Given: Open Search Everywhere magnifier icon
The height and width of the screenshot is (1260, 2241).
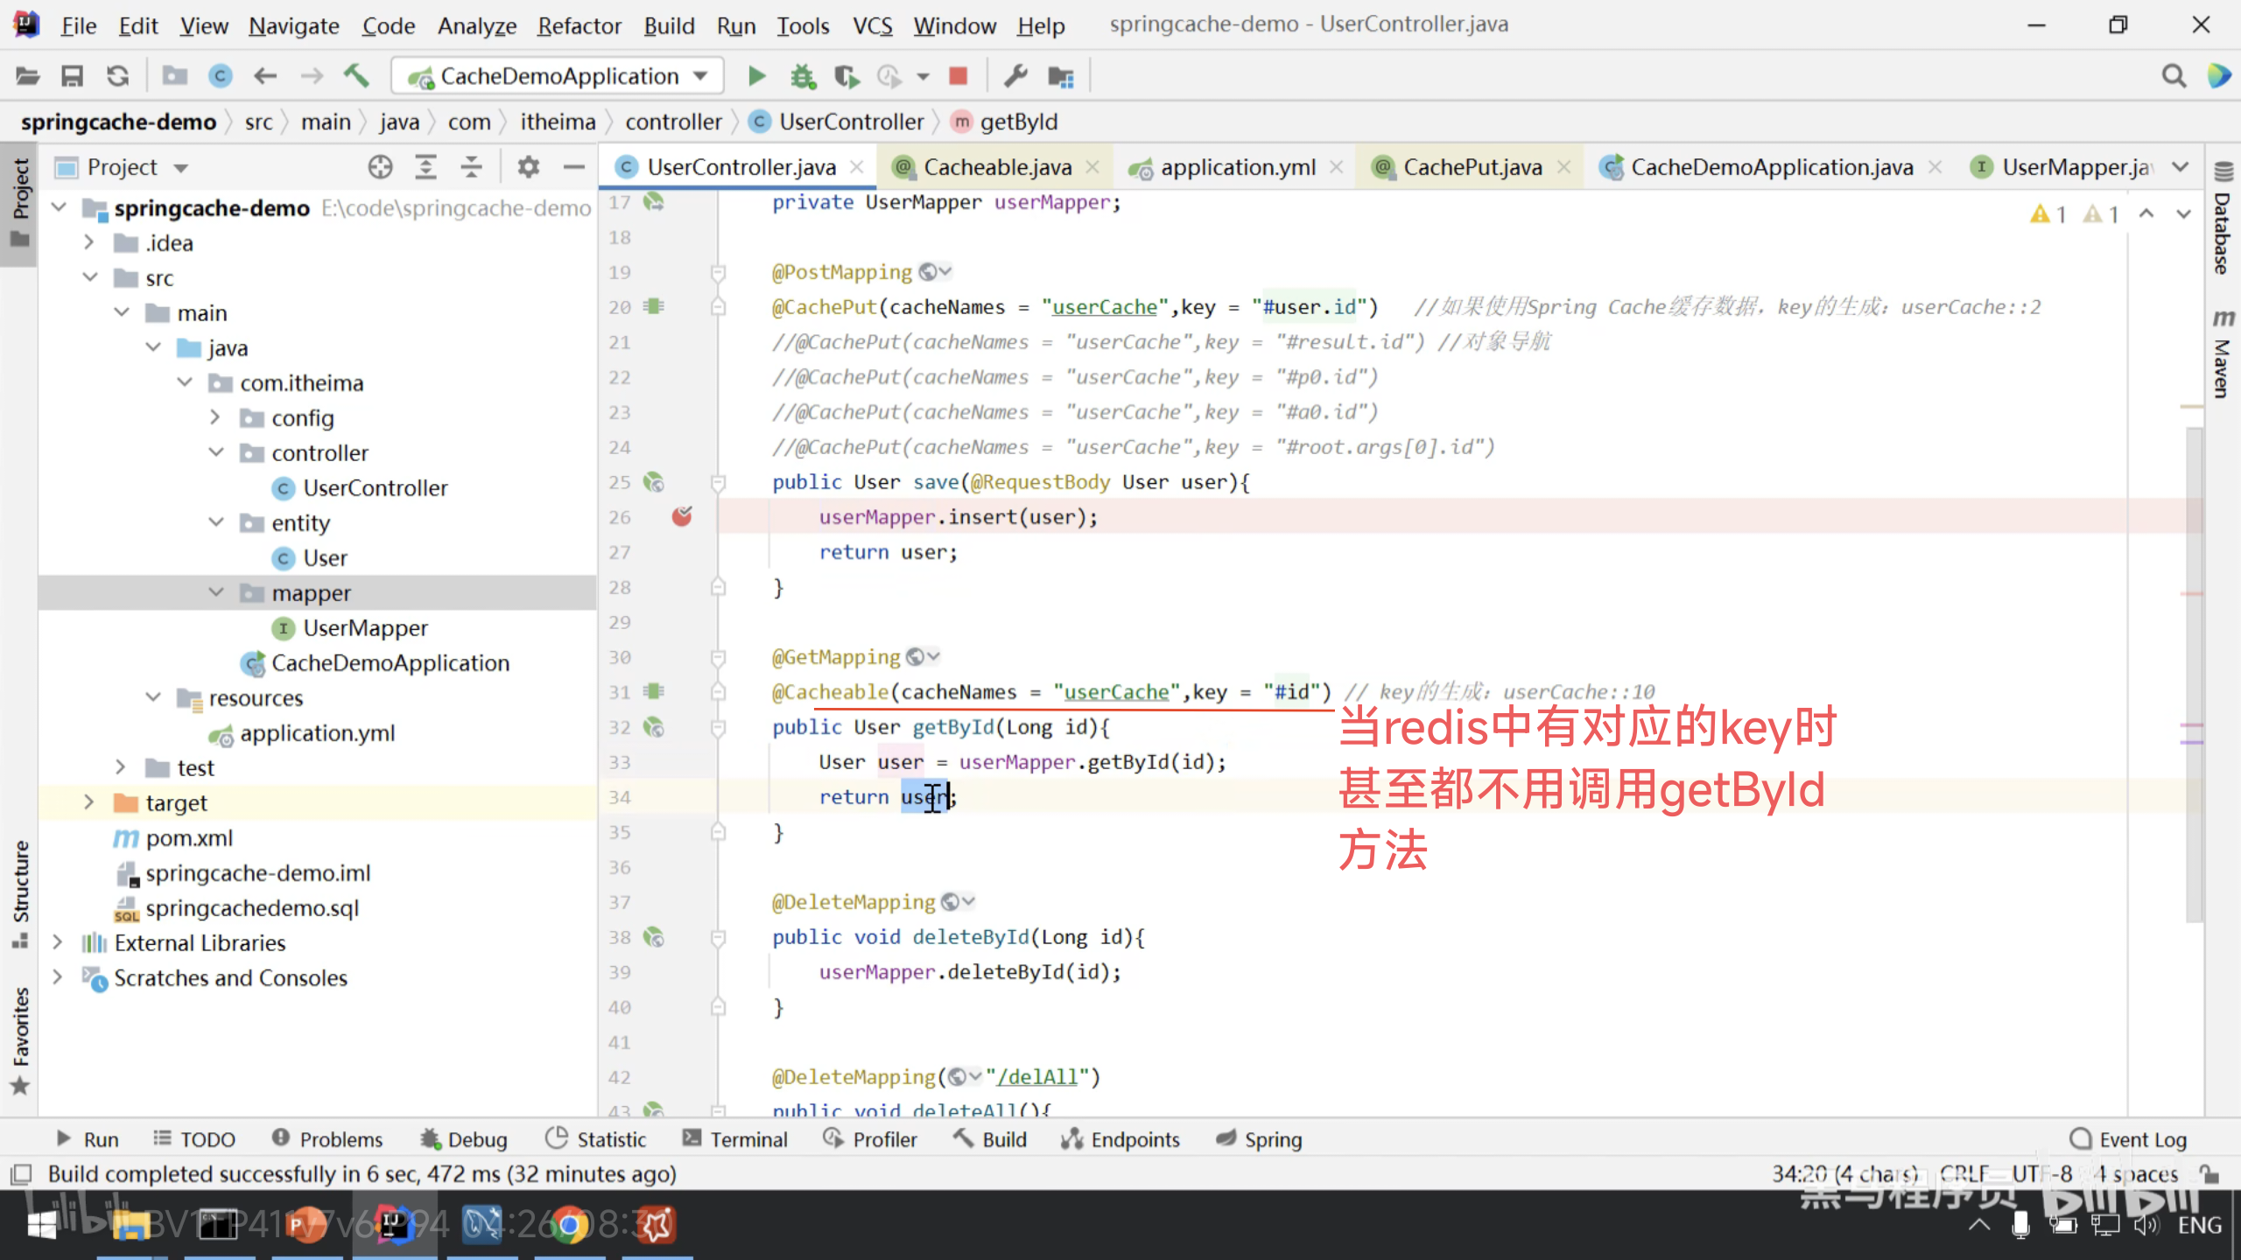Looking at the screenshot, I should [x=2173, y=76].
